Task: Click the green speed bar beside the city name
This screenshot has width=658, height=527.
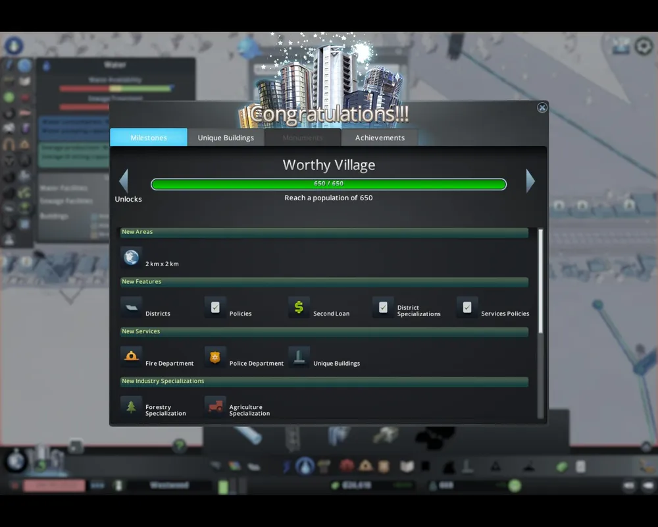Action: click(223, 487)
